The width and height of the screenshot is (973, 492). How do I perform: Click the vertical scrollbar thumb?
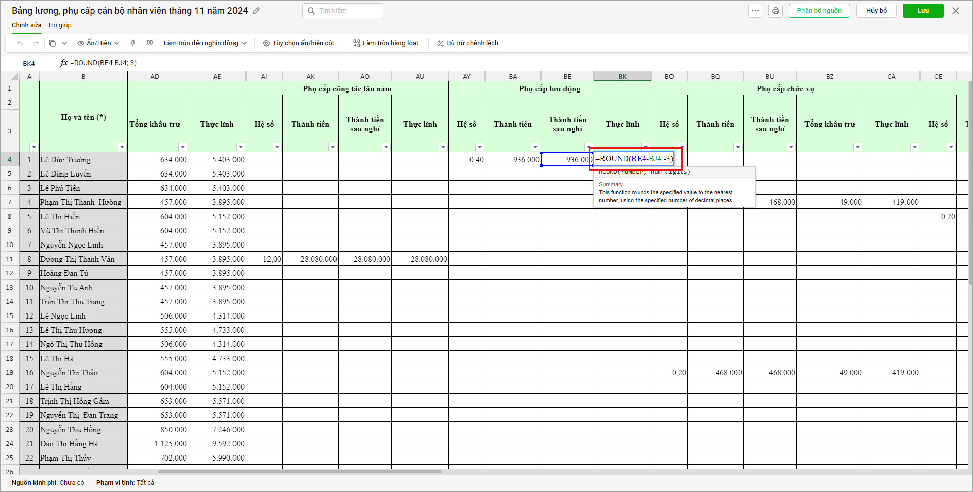970,183
